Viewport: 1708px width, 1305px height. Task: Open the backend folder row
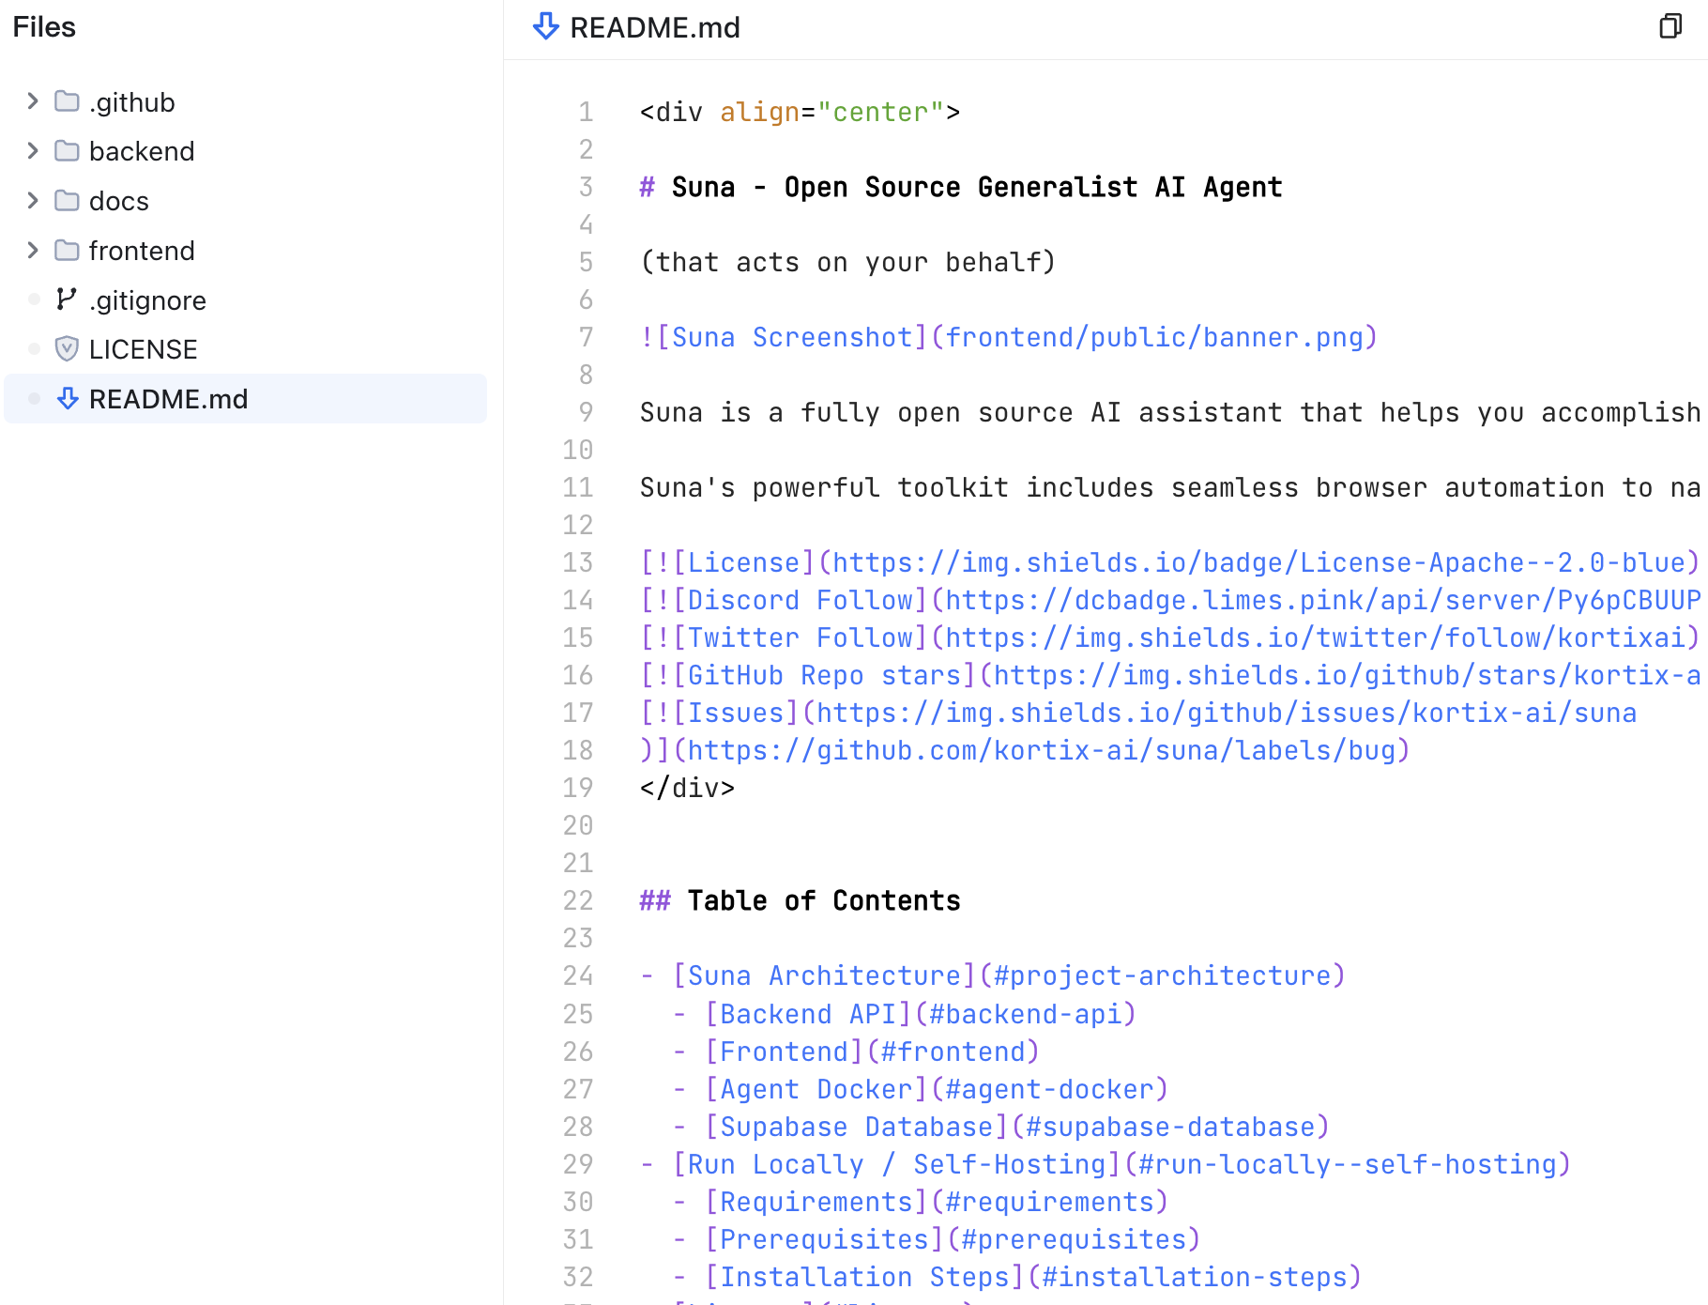pyautogui.click(x=246, y=151)
